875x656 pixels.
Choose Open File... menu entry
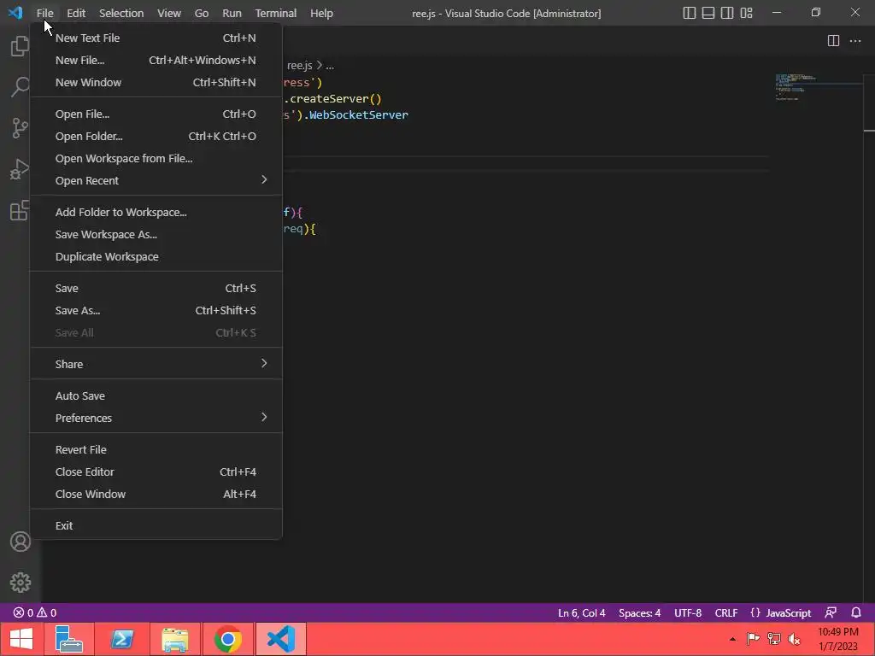(x=156, y=114)
